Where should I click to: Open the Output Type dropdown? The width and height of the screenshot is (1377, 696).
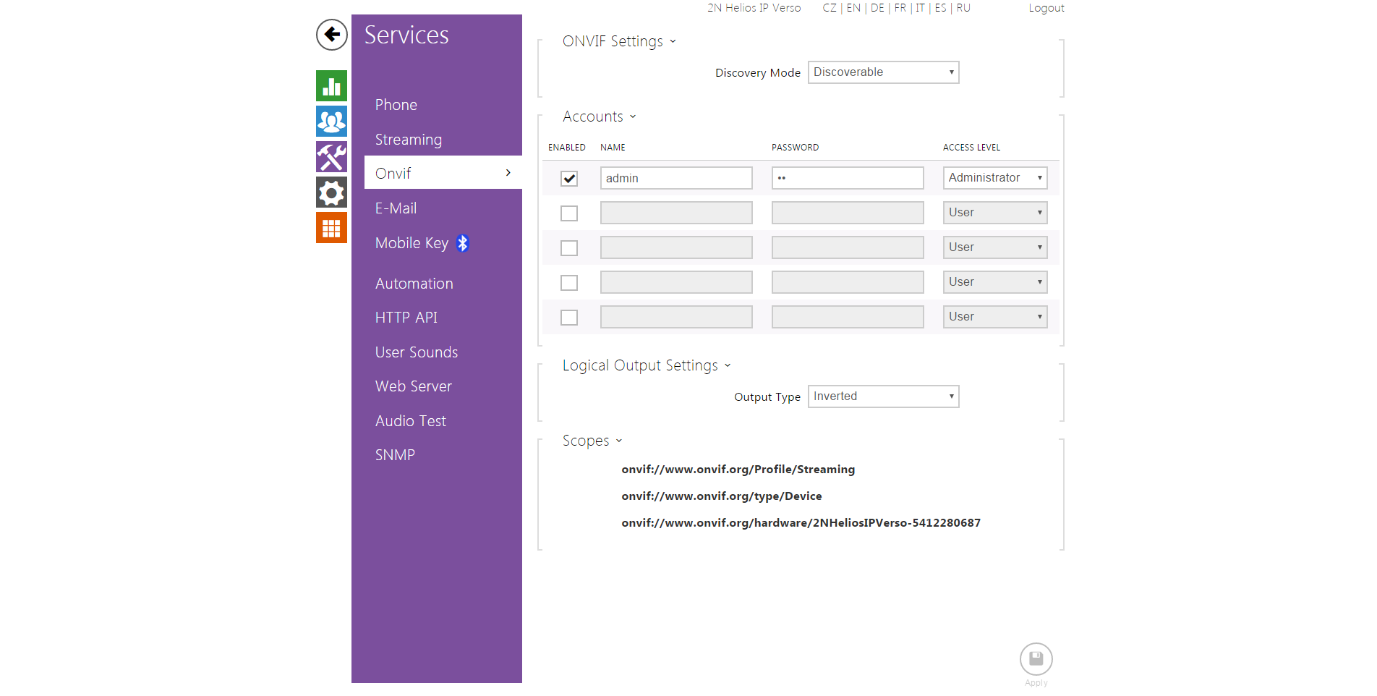point(883,396)
